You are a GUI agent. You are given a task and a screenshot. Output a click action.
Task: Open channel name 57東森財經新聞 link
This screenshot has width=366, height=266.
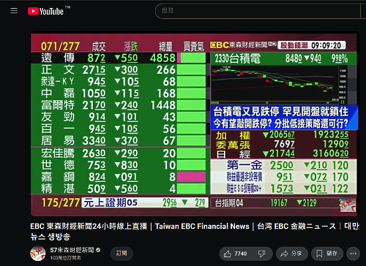[x=72, y=250]
